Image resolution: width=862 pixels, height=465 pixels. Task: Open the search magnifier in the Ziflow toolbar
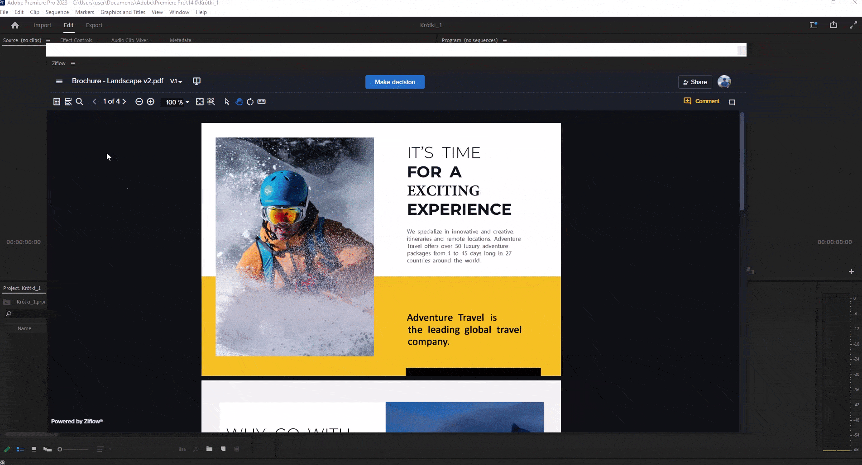coord(80,102)
